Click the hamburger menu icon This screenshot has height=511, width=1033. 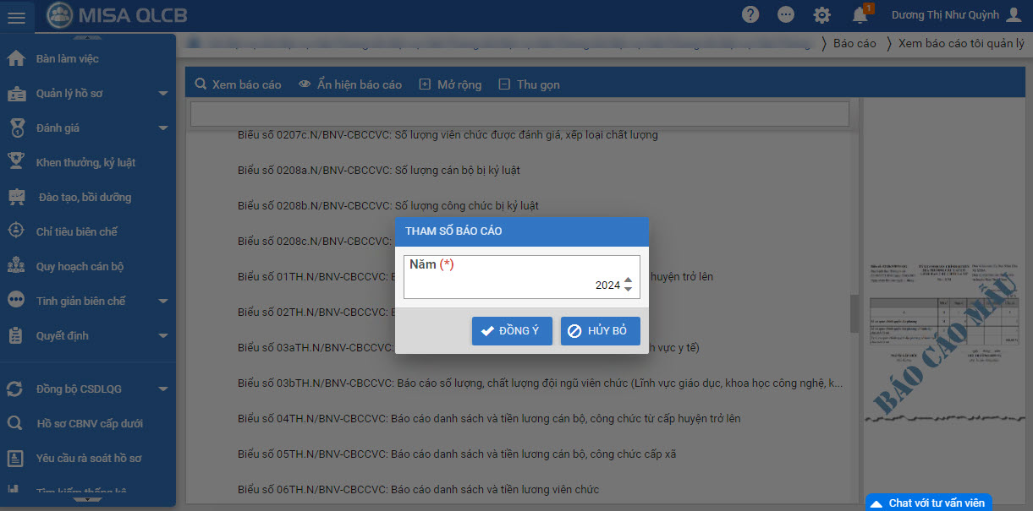pyautogui.click(x=17, y=17)
